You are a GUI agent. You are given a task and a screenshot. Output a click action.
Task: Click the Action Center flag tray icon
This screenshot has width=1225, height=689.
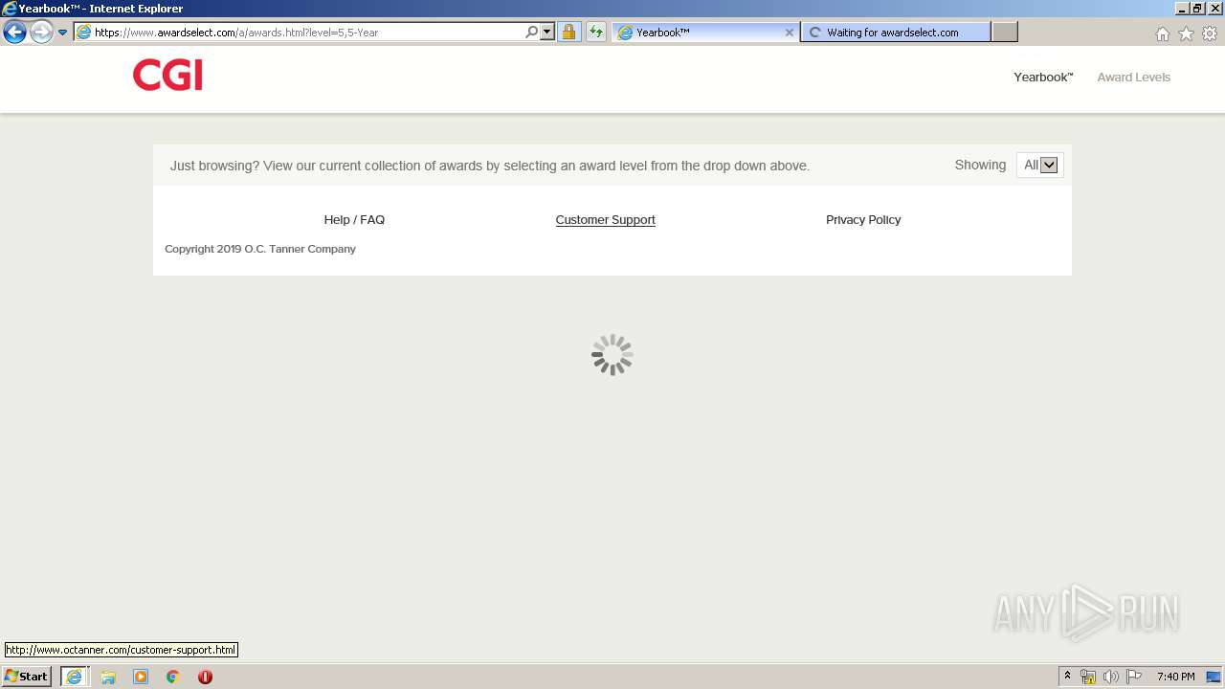pyautogui.click(x=1134, y=677)
